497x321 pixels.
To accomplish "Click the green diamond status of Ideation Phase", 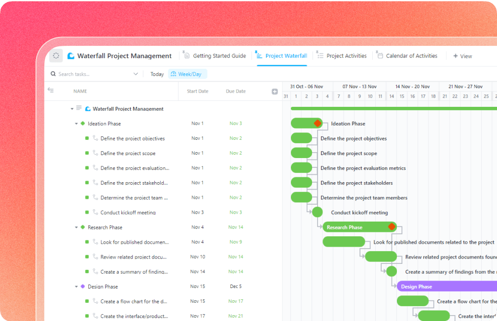I will click(83, 124).
